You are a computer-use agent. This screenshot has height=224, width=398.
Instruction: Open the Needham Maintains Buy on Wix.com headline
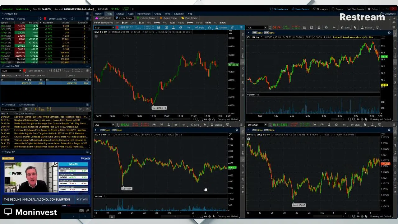[47, 120]
